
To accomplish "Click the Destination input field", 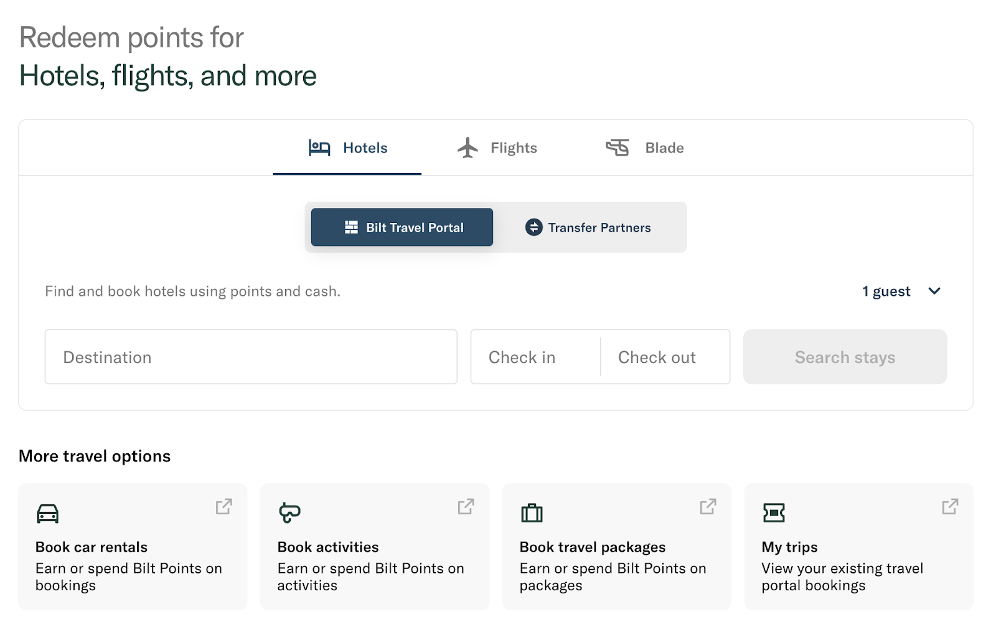I will click(251, 357).
